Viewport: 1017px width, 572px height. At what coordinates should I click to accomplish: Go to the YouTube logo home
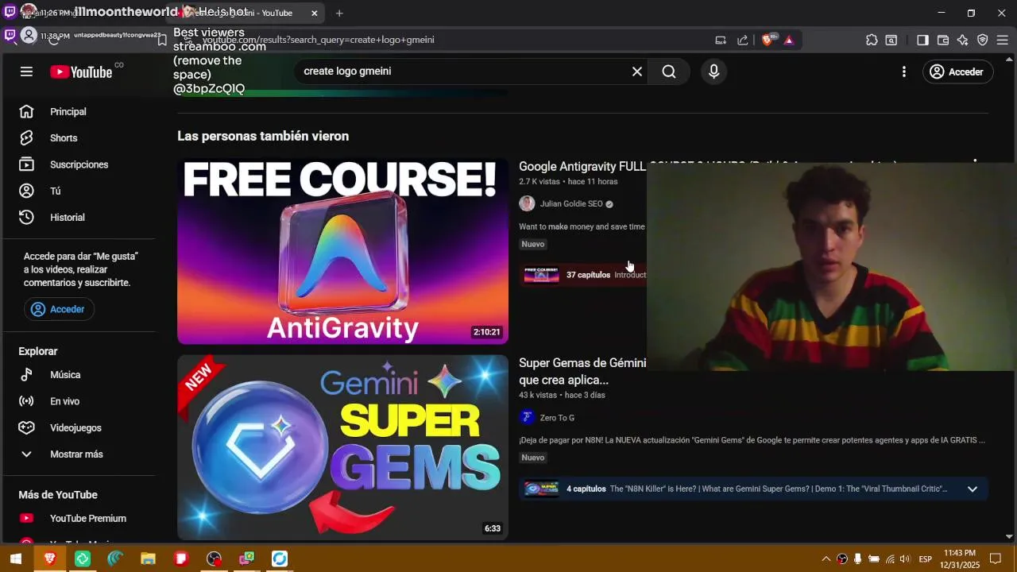click(x=81, y=71)
